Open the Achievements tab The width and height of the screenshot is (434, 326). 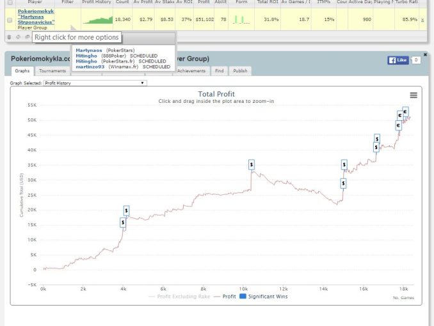(191, 71)
